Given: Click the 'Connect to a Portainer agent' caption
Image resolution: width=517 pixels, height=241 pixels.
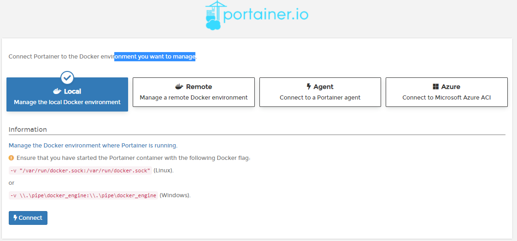Looking at the screenshot, I should point(320,98).
